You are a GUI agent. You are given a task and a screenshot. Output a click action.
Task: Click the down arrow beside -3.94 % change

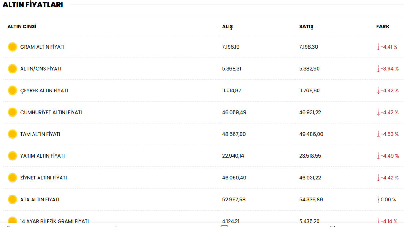point(378,69)
